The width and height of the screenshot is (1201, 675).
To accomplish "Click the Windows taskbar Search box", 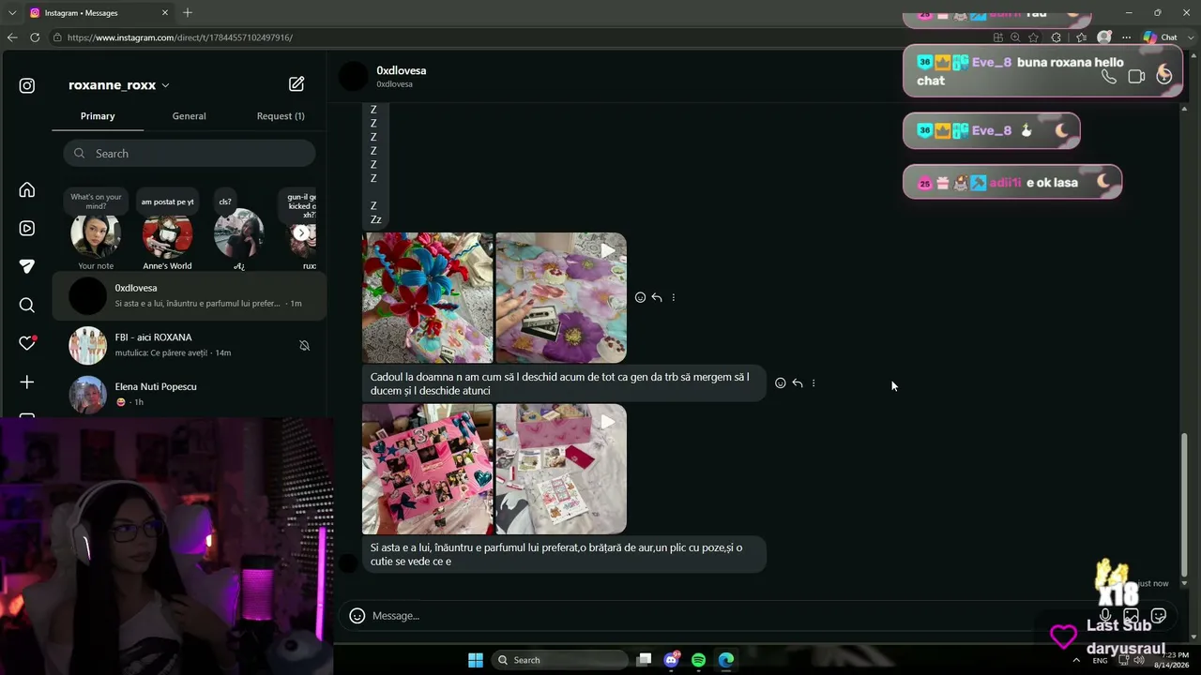I will (561, 660).
